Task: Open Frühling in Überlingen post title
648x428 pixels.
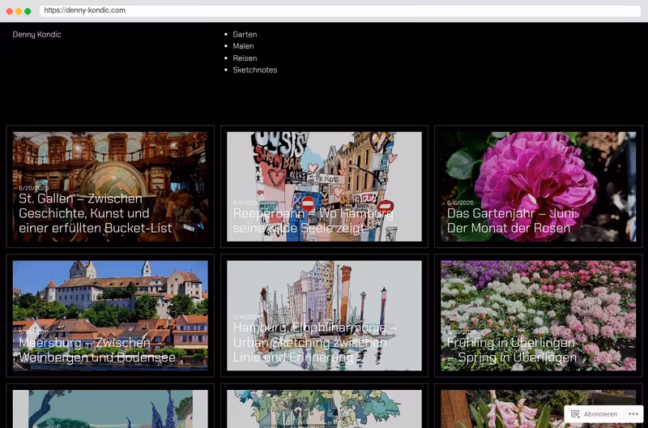Action: pos(512,350)
